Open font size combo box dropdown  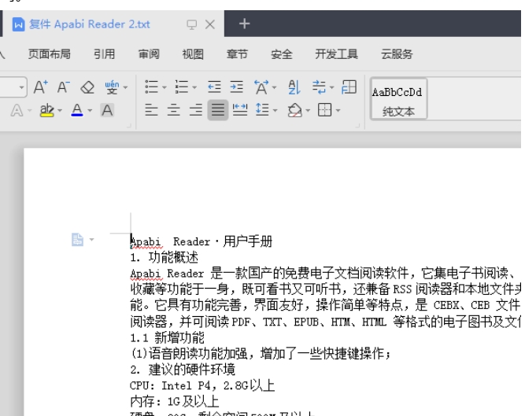click(21, 87)
